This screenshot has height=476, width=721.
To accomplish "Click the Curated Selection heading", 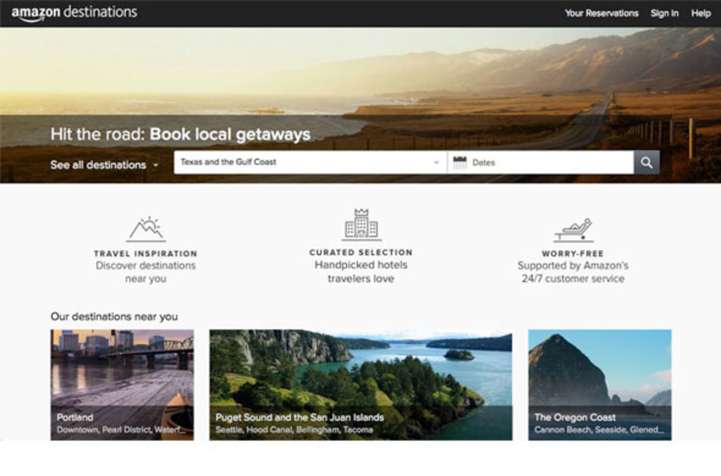I will point(361,253).
